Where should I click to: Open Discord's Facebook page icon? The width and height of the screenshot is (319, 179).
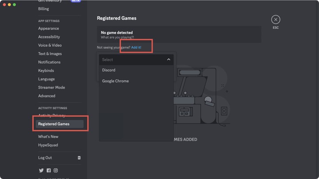tap(49, 171)
